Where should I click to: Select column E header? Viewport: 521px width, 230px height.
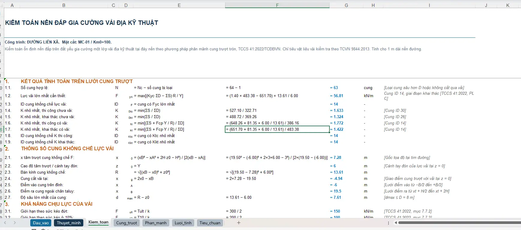tap(179, 5)
